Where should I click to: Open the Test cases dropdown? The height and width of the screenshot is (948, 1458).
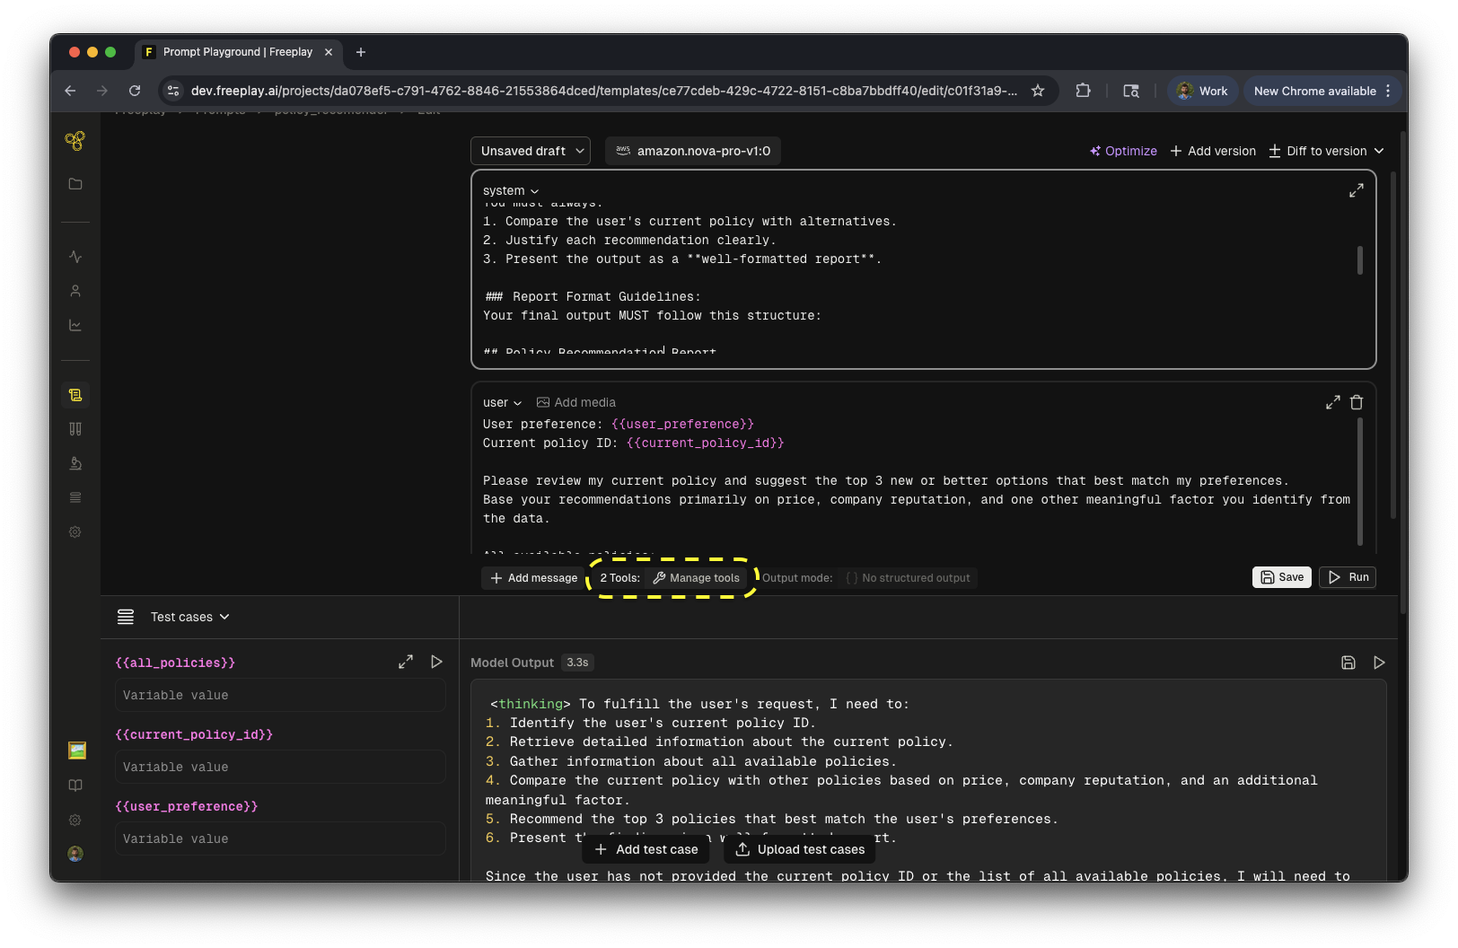[189, 617]
